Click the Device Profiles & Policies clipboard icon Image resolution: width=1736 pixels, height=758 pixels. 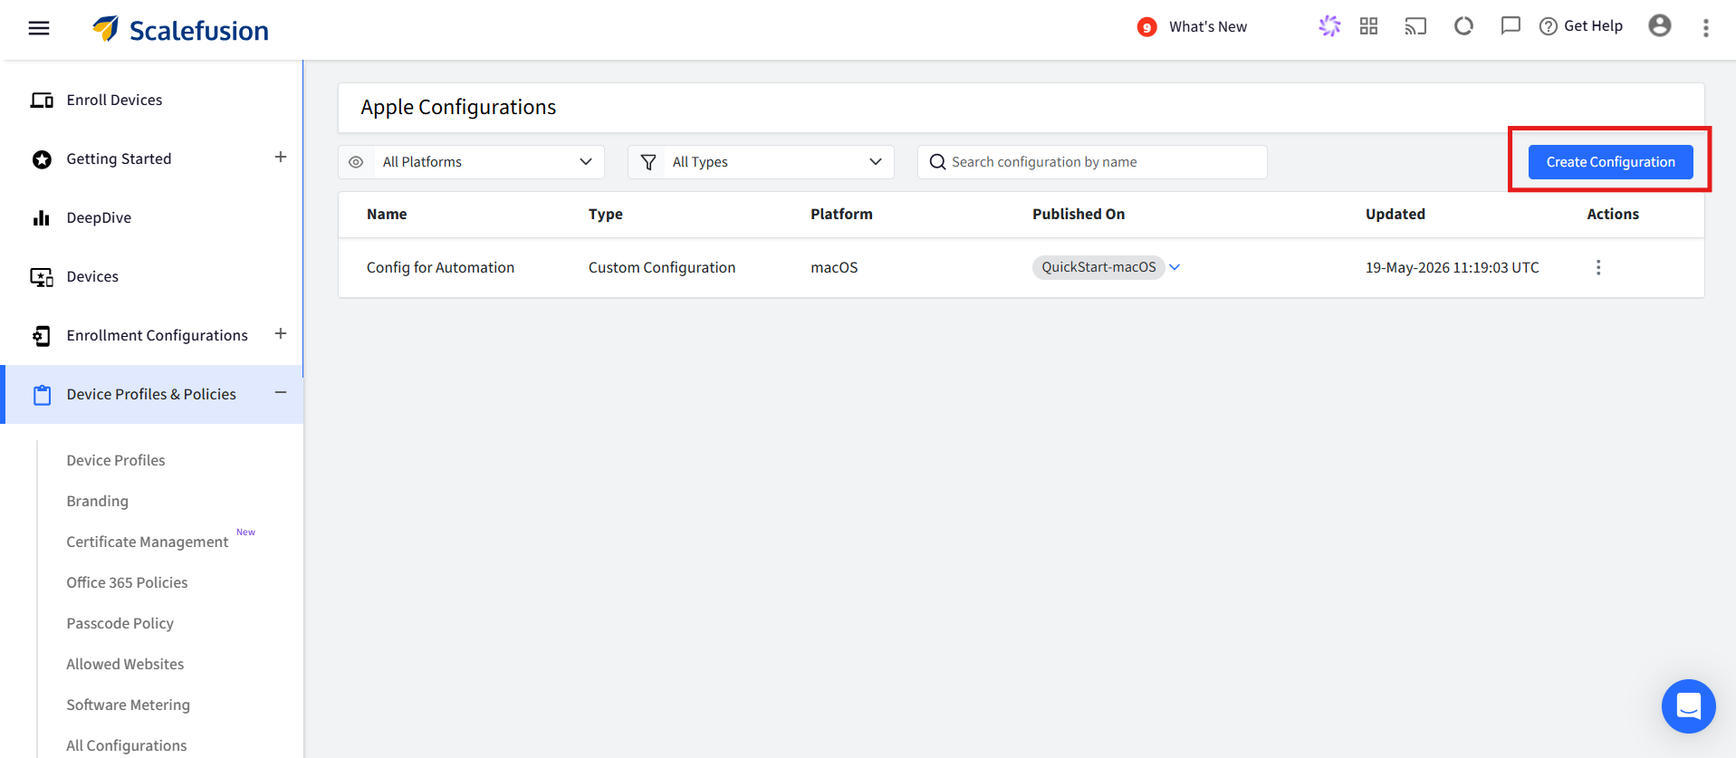click(42, 395)
